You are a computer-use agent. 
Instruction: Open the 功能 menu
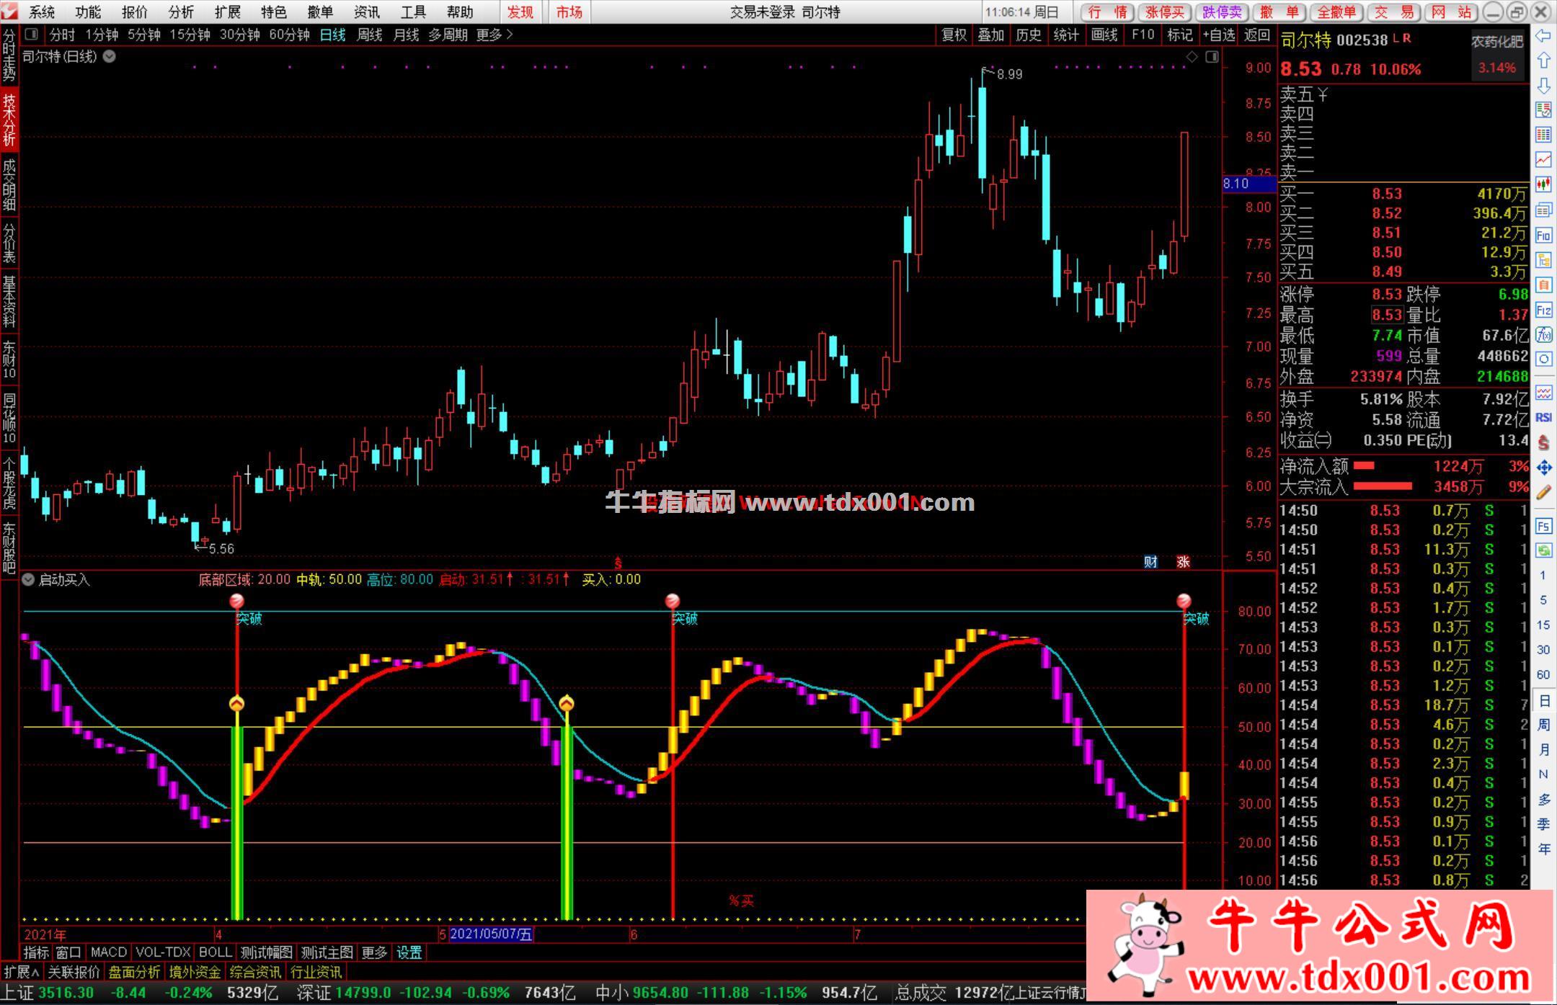pos(88,12)
